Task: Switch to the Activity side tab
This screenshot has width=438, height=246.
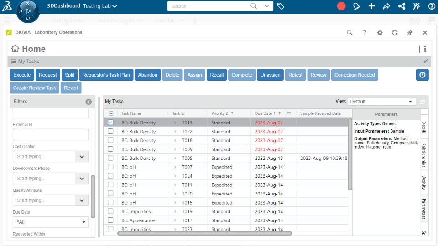Action: pyautogui.click(x=424, y=183)
